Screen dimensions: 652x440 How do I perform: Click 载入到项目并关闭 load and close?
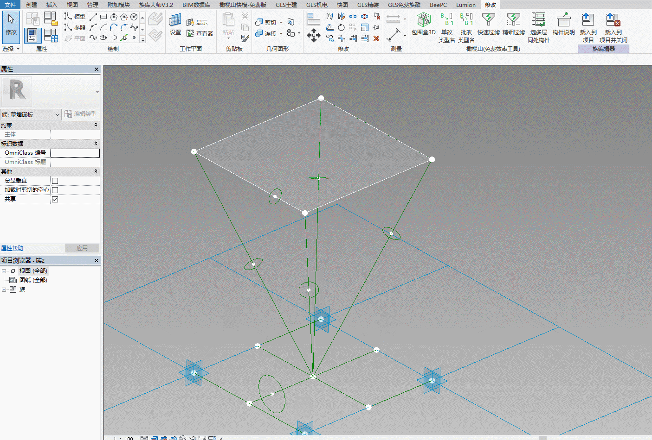click(613, 28)
